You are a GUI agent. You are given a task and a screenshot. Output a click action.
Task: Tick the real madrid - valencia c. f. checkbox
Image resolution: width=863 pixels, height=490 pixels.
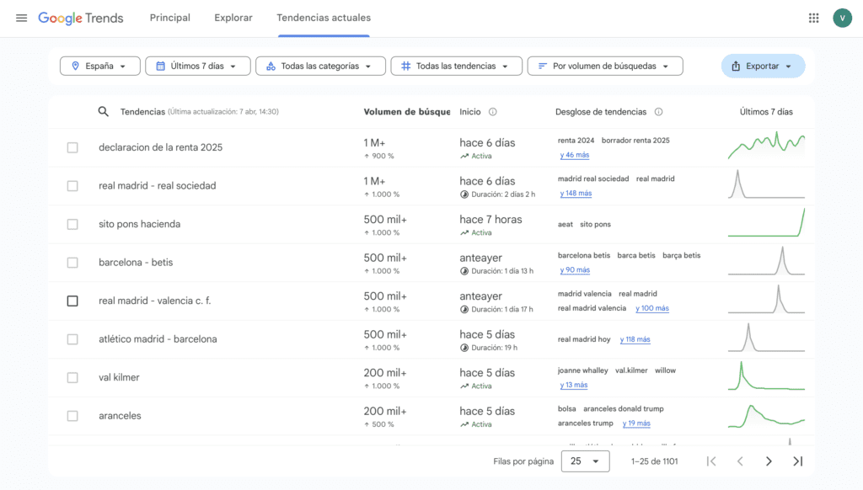click(72, 301)
